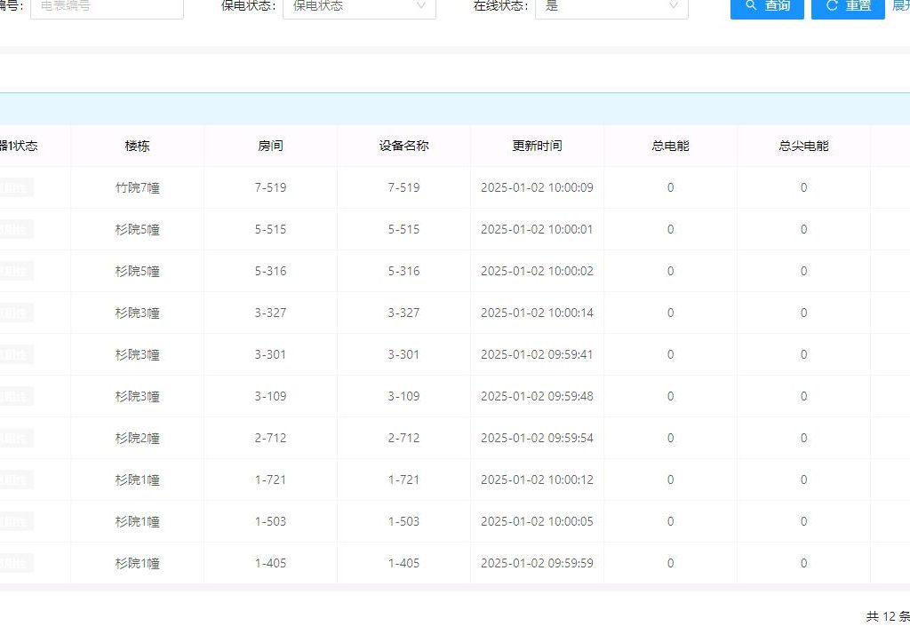The width and height of the screenshot is (910, 642).
Task: Click 1-503 in the 设备名称 column
Action: coord(404,522)
